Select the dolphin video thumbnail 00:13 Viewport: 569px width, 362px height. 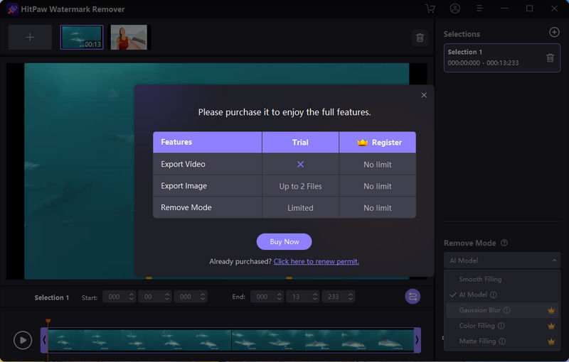[x=82, y=38]
